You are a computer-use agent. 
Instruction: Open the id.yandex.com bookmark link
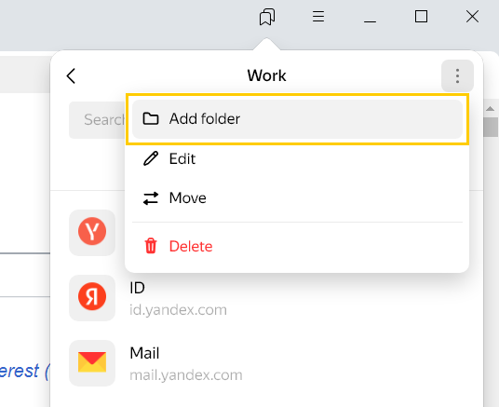(x=178, y=310)
